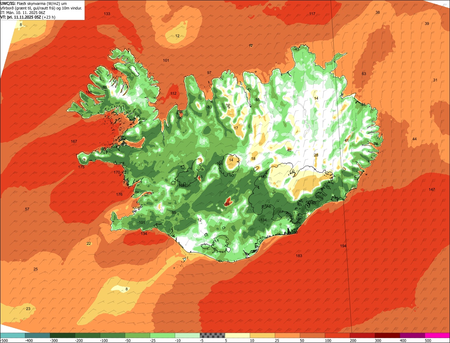Click the map value 167 over the western sea
The height and width of the screenshot is (343, 450).
point(74,141)
